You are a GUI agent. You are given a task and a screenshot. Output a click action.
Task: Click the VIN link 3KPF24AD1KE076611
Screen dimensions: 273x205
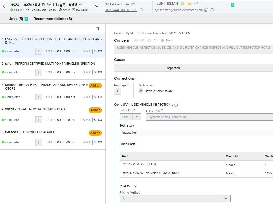click(x=121, y=10)
